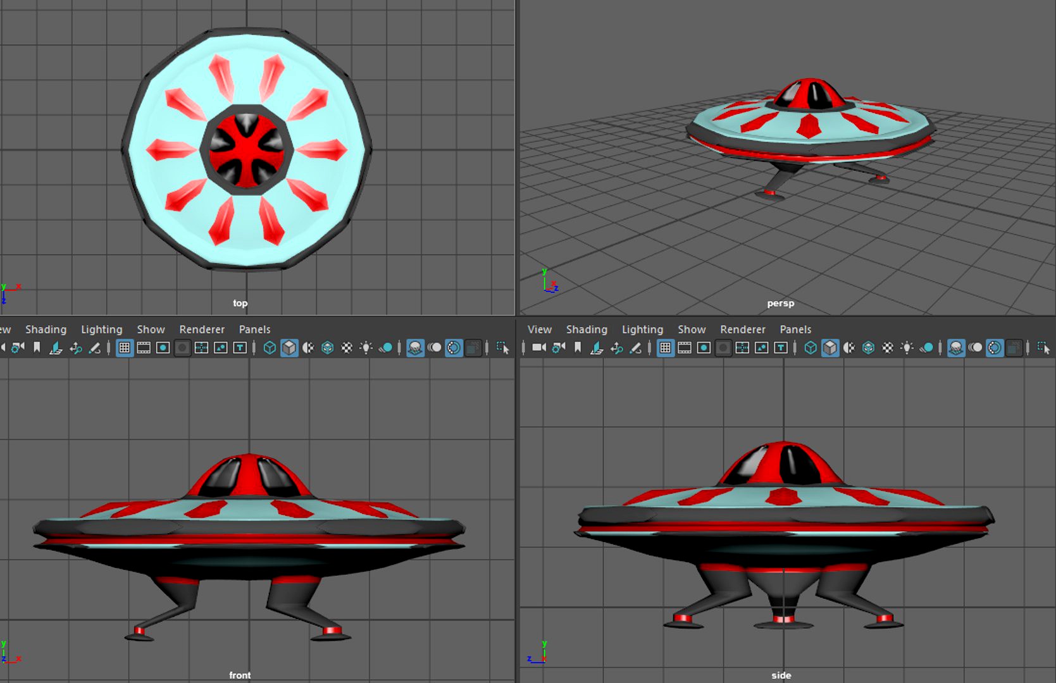Toggle Safe Title in side panel toolbar

click(x=781, y=347)
